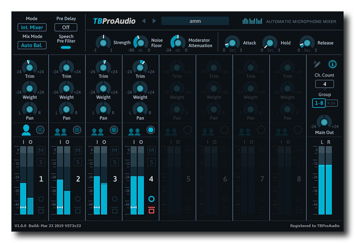Click channel 3 small ring icon
Screen dimensions: 355x243
point(114,199)
